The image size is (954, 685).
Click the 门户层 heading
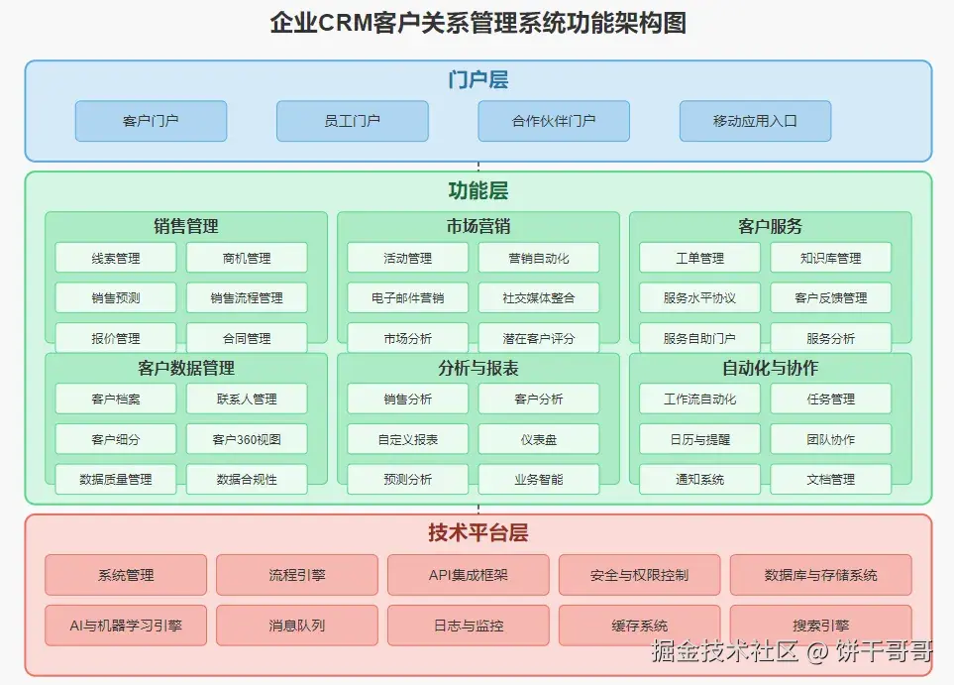coord(478,79)
